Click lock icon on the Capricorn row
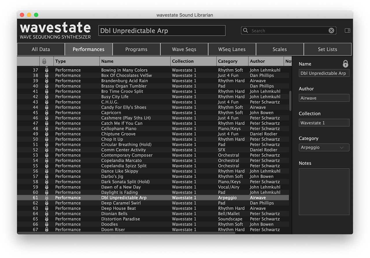Screen dimensions: 370x258 click(47, 113)
